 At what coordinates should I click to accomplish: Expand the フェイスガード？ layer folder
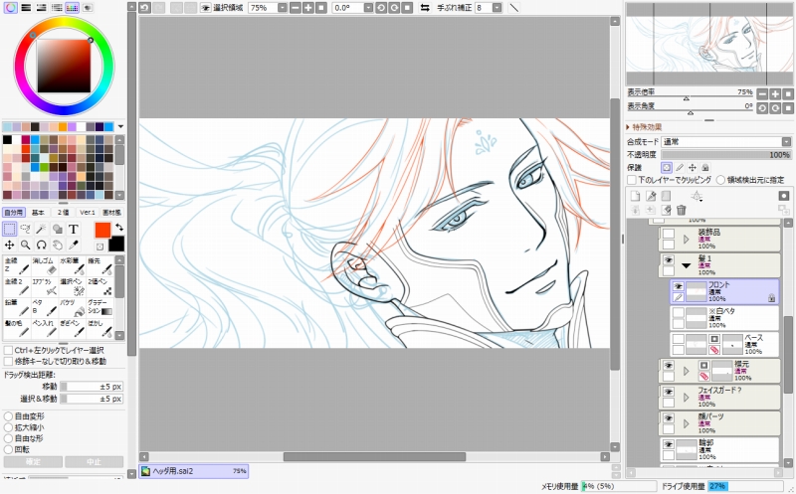(x=687, y=398)
